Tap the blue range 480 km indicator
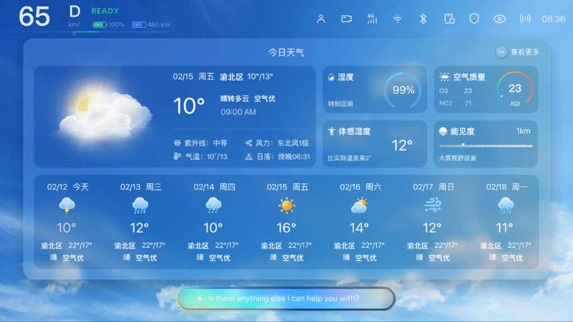This screenshot has height=322, width=573. (x=151, y=25)
